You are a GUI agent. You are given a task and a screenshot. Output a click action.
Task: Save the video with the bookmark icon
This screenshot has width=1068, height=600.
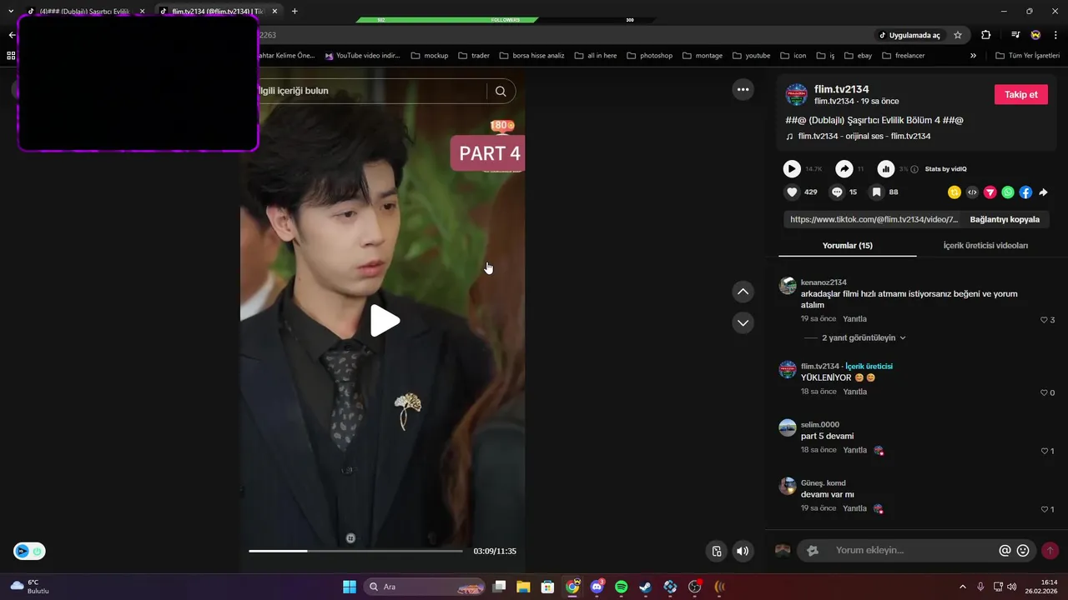(x=876, y=192)
